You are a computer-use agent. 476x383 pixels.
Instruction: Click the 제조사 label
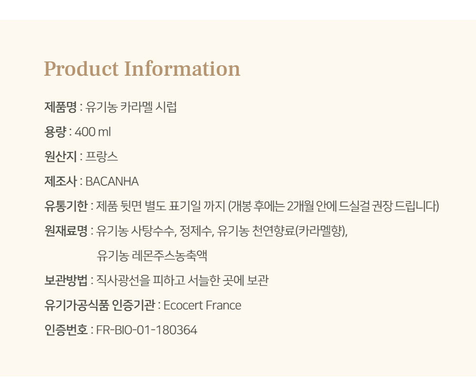(x=60, y=181)
